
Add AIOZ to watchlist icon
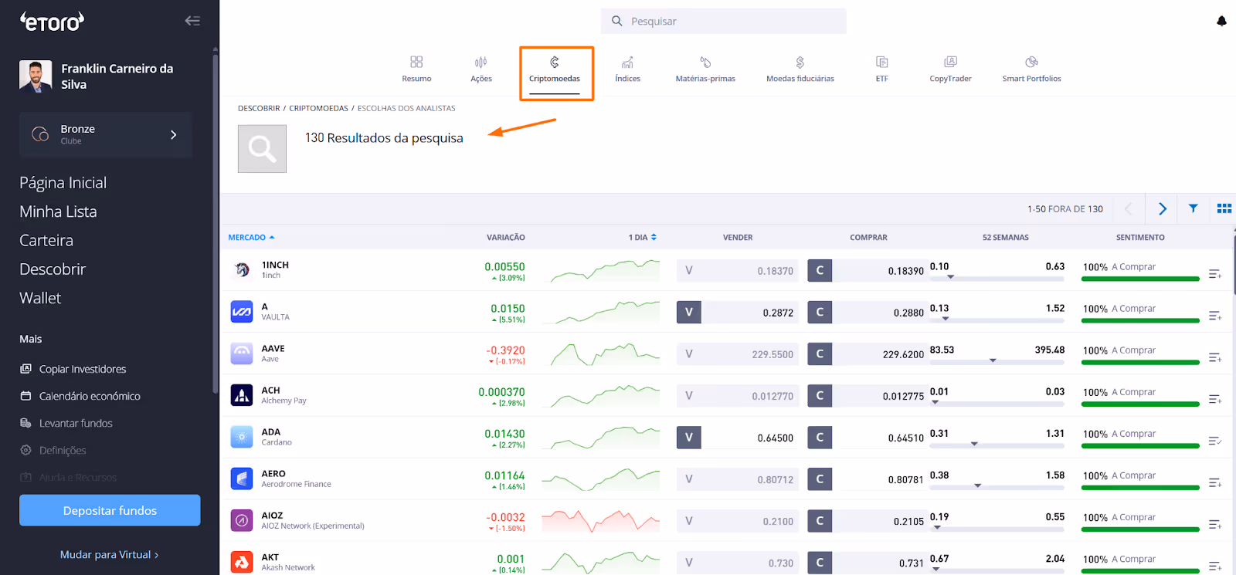pos(1215,524)
